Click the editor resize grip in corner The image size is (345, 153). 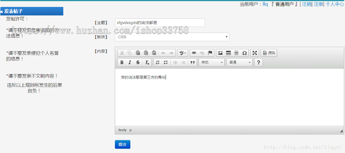[341, 131]
